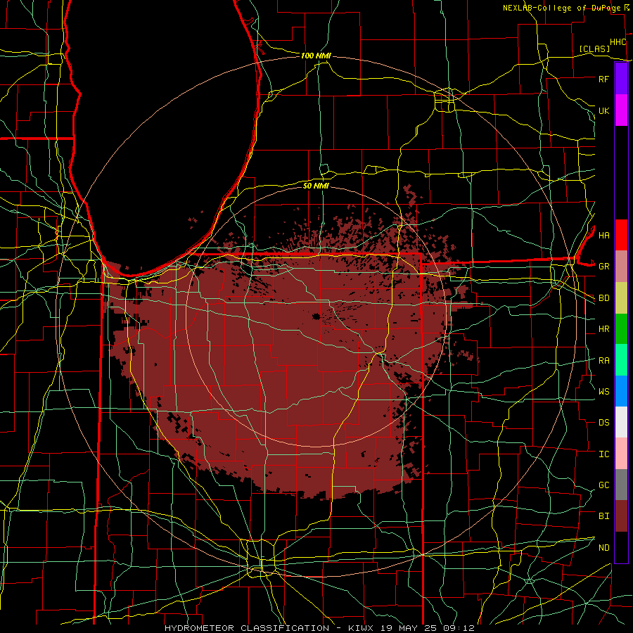
Task: Click the HYDROMETEOR CLASSIFICATION title text
Action: (247, 628)
